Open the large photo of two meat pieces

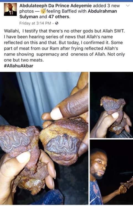pyautogui.click(x=44, y=138)
